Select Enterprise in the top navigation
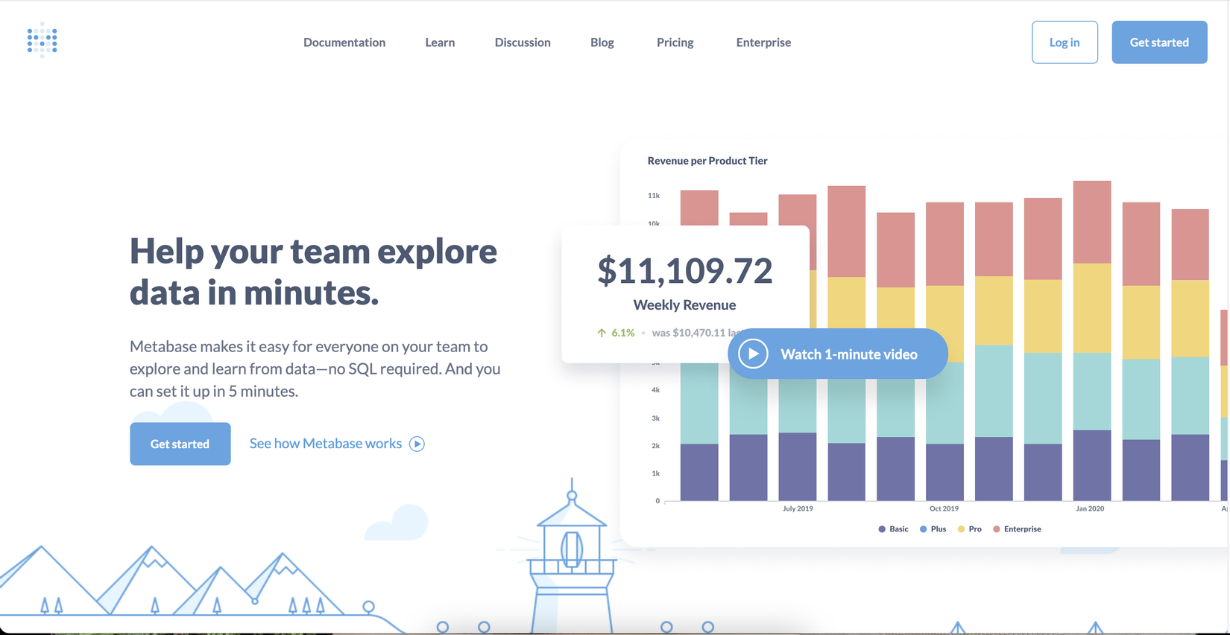The height and width of the screenshot is (635, 1230). [x=763, y=42]
